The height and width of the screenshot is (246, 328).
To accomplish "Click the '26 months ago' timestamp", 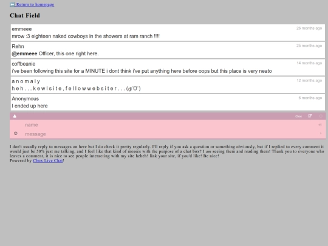I will [309, 28].
